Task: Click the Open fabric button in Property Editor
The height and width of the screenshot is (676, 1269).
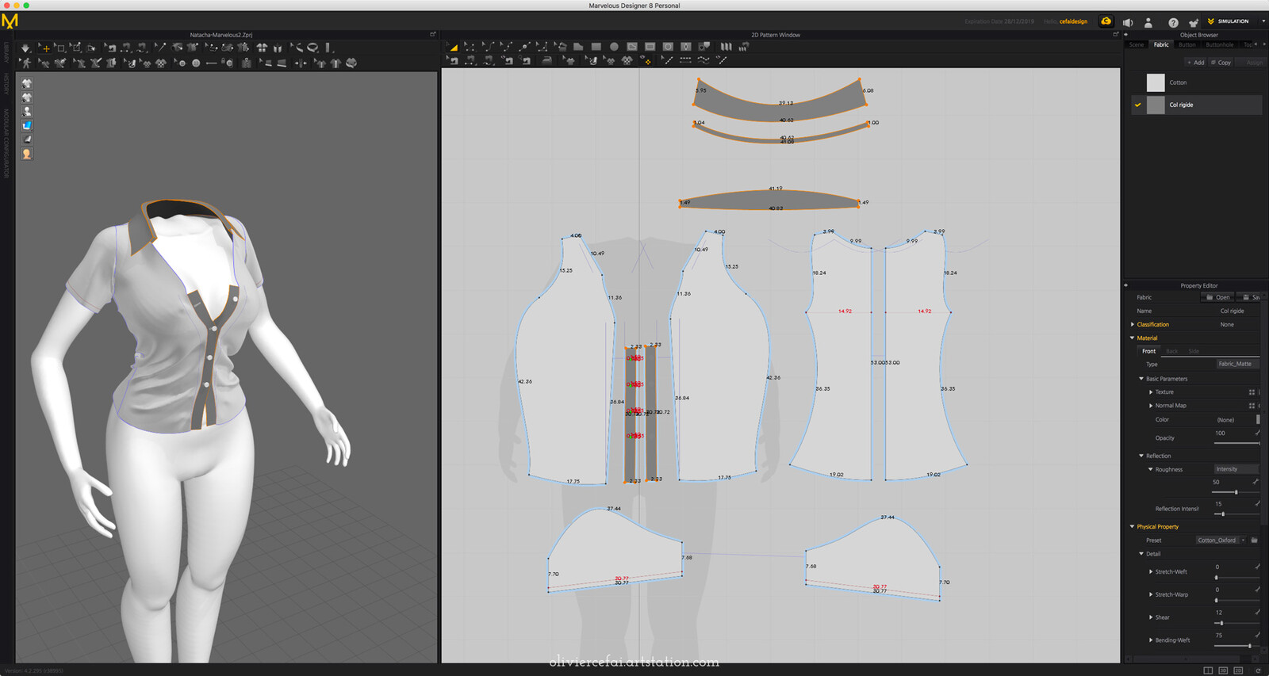Action: 1219,297
